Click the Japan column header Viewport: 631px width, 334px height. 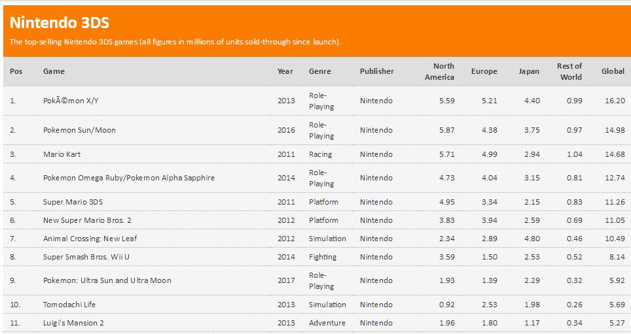(530, 71)
